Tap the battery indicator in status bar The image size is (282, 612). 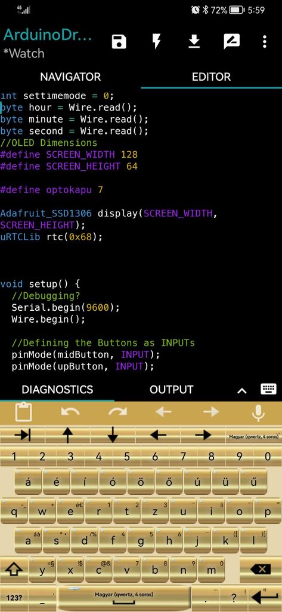(237, 10)
